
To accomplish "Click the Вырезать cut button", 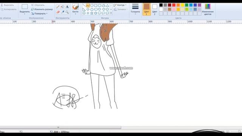I will (x=7, y=5).
